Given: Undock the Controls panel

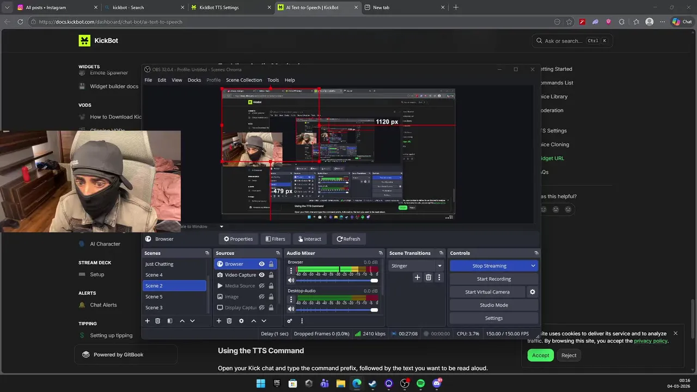Looking at the screenshot, I should [x=536, y=253].
